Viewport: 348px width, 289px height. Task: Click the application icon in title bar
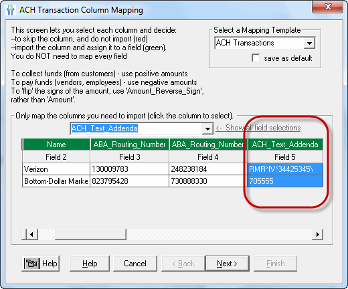(x=10, y=10)
